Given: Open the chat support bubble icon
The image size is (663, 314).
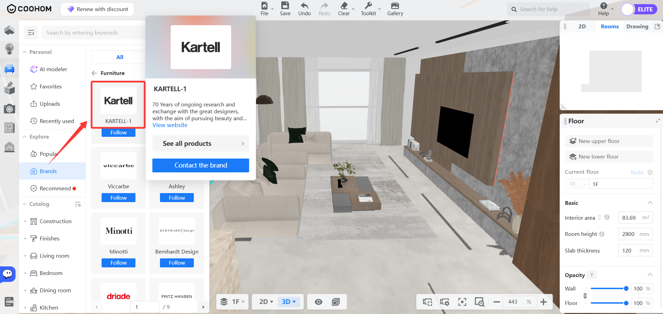Looking at the screenshot, I should 8,274.
